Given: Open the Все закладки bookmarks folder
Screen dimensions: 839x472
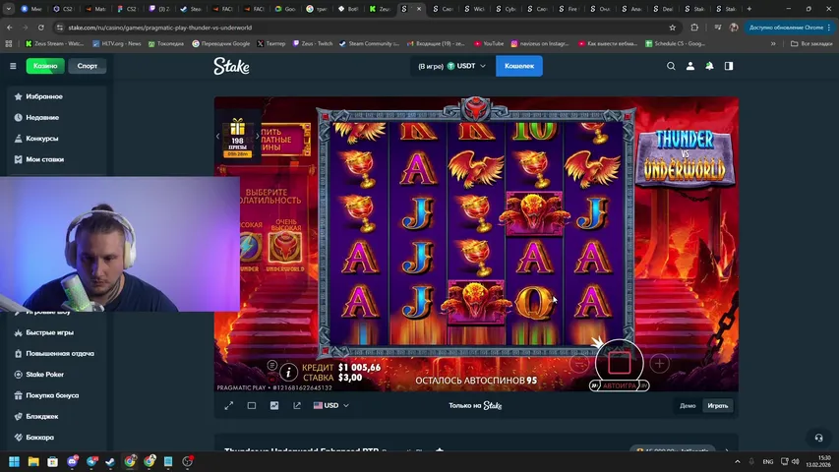Looking at the screenshot, I should pos(811,43).
